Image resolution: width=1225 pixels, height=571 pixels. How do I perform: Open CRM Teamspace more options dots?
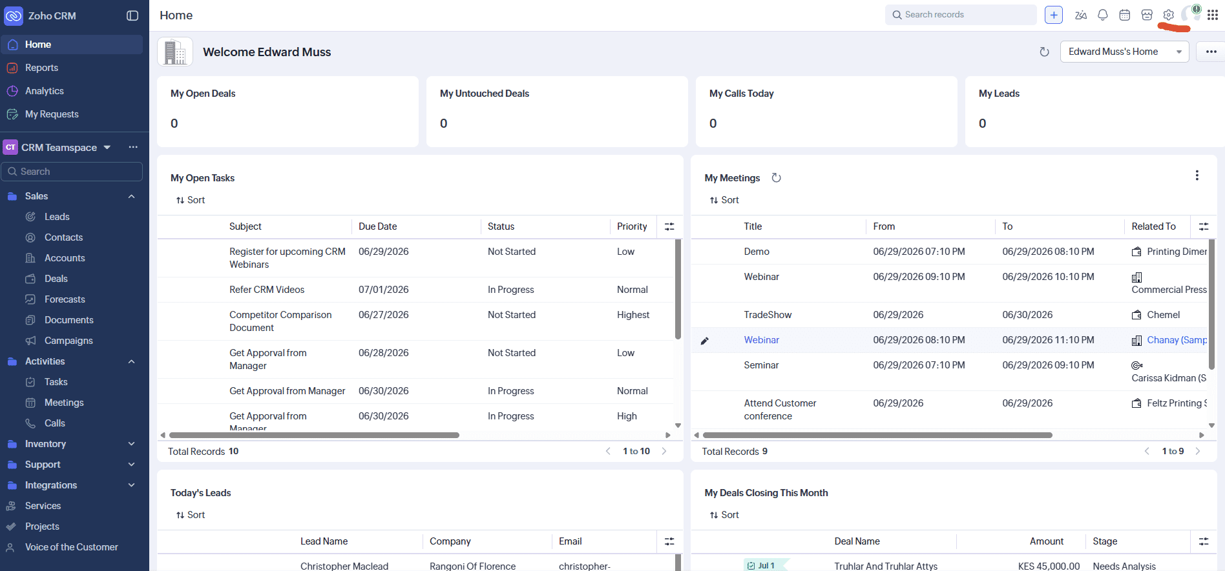[x=133, y=147]
